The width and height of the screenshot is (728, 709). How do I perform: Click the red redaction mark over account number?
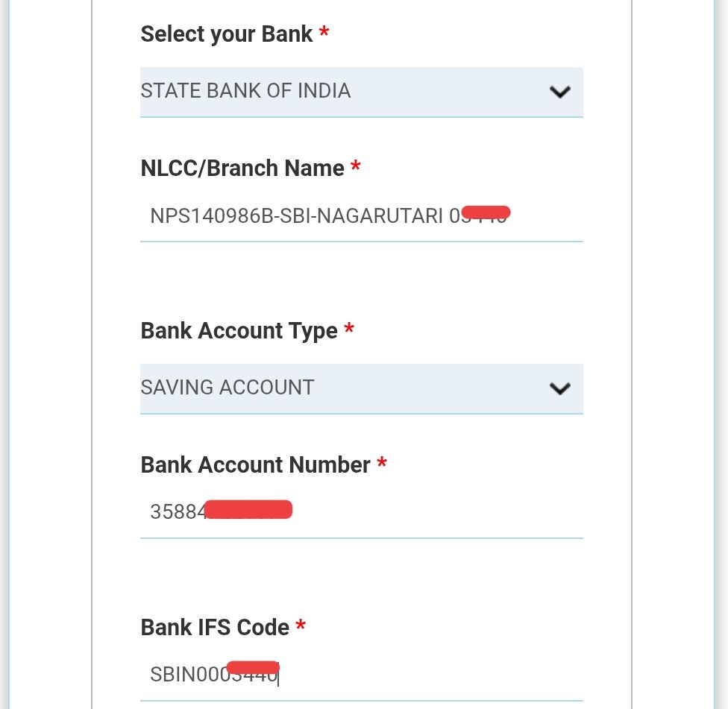tap(248, 510)
